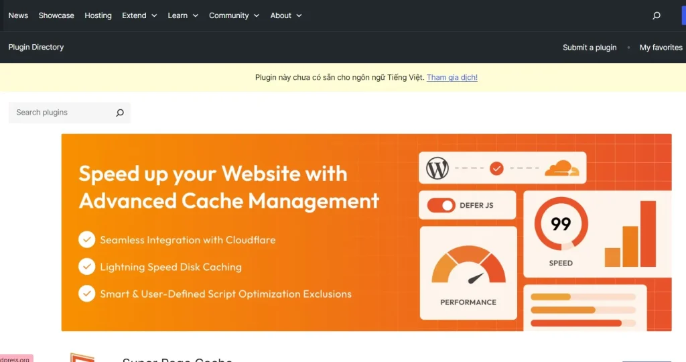
Task: Toggle the DEFER JS switch graphic
Action: (441, 205)
